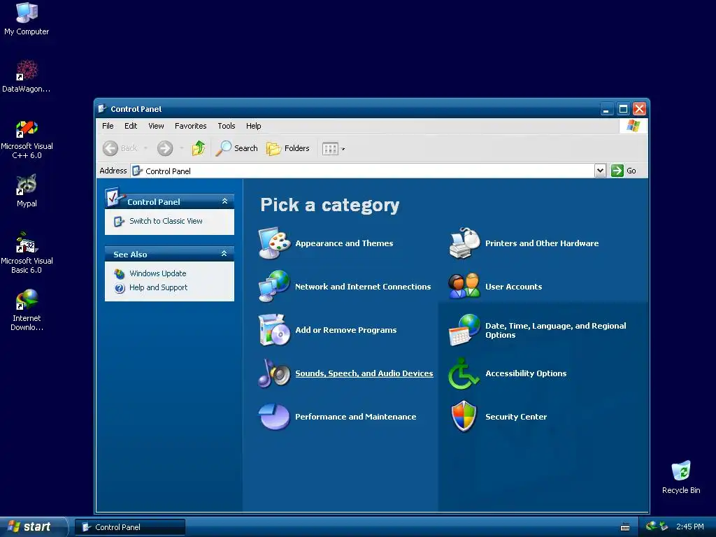The height and width of the screenshot is (537, 716).
Task: Click the Add or Remove Programs text link
Action: 345,330
